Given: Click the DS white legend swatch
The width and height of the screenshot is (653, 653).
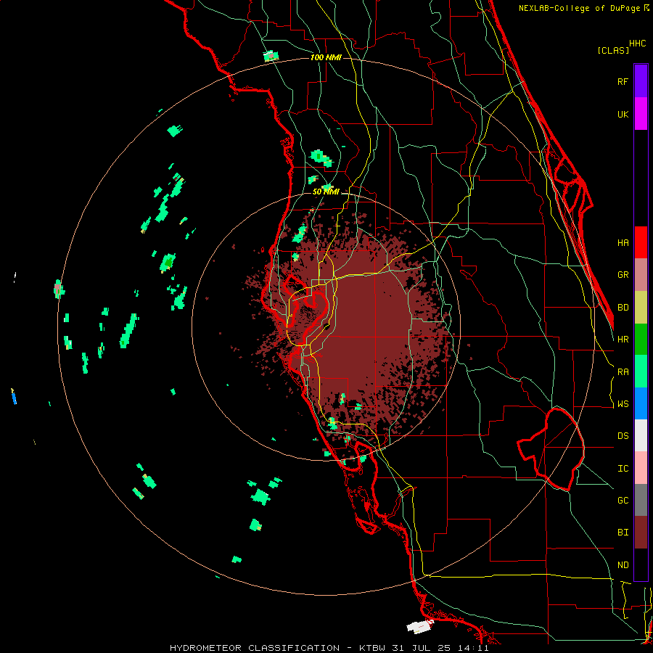Looking at the screenshot, I should coord(641,435).
